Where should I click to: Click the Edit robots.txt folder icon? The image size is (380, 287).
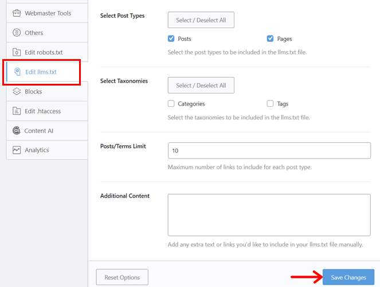pos(17,52)
